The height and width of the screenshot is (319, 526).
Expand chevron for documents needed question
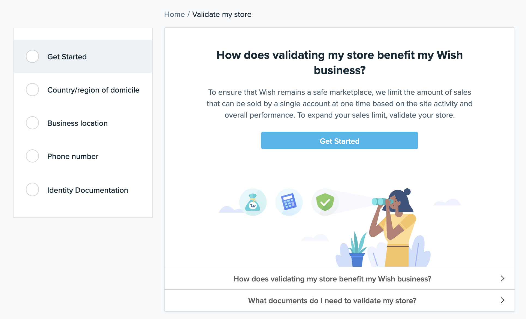click(503, 300)
